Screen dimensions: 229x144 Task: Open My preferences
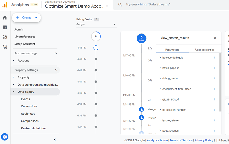click(x=25, y=37)
